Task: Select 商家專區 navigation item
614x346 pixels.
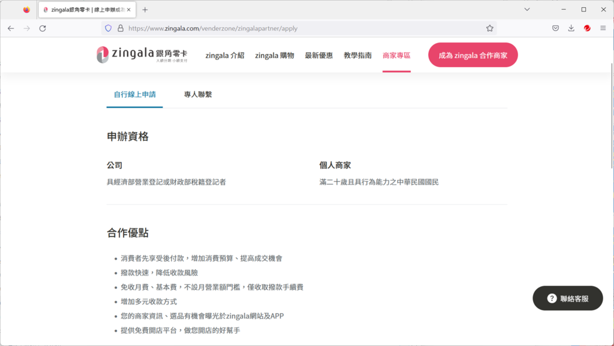Action: pos(396,56)
